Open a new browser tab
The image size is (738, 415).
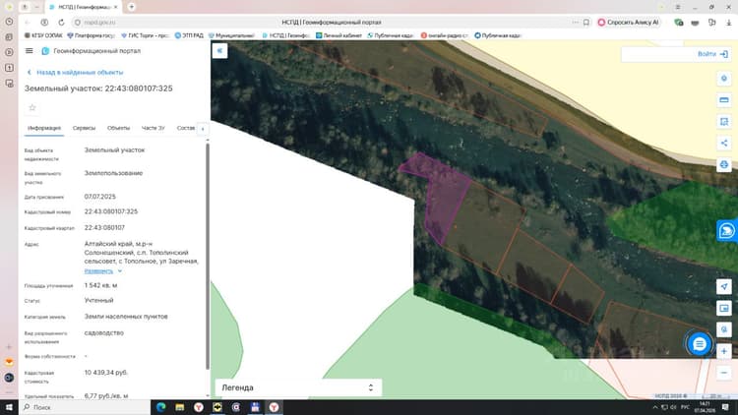(x=131, y=7)
